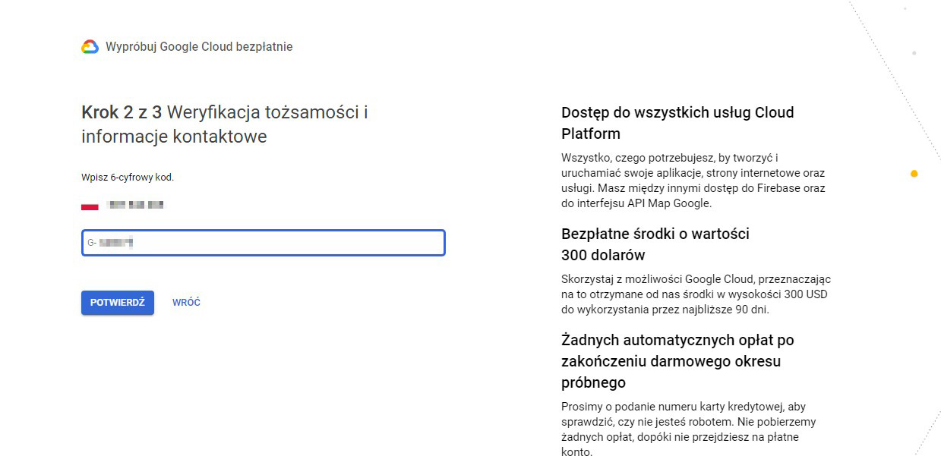Screen dimensions: 941x456
Task: Click the "Wypróbuj Google Cloud bezpłatnie" header text
Action: click(x=199, y=47)
